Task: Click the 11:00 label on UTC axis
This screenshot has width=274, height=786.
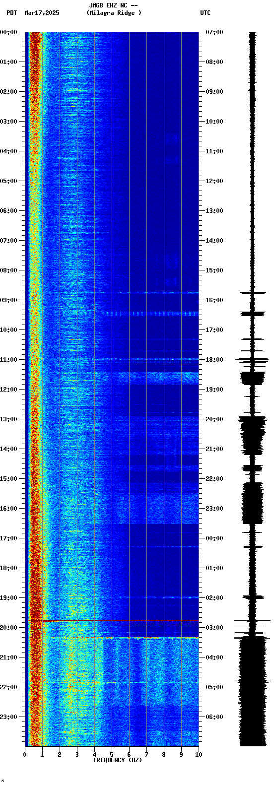Action: tap(214, 151)
